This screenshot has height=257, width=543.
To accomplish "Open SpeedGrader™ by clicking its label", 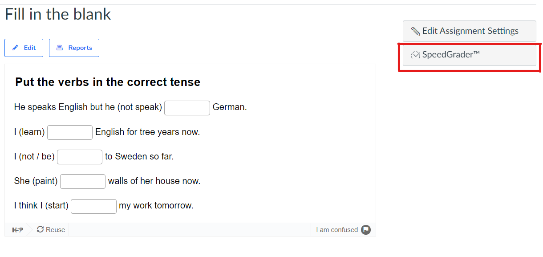I will (451, 55).
